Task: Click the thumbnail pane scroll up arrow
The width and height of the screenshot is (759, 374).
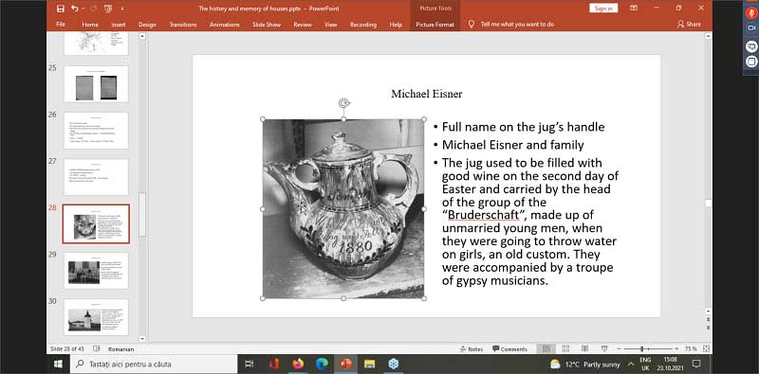Action: coord(142,36)
